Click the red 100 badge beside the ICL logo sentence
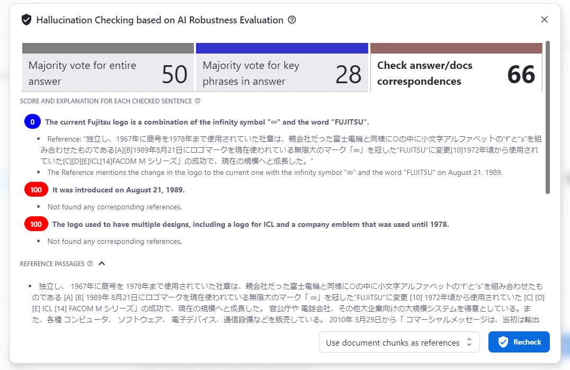The width and height of the screenshot is (570, 370). click(x=35, y=224)
